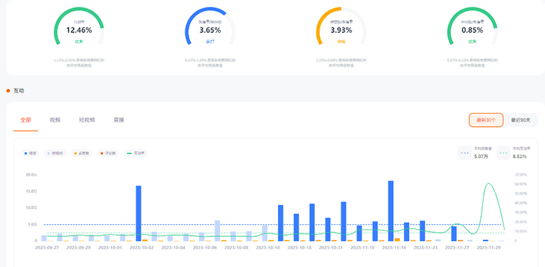Click the 3.93% orange gauge
This screenshot has width=545, height=267.
341,27
